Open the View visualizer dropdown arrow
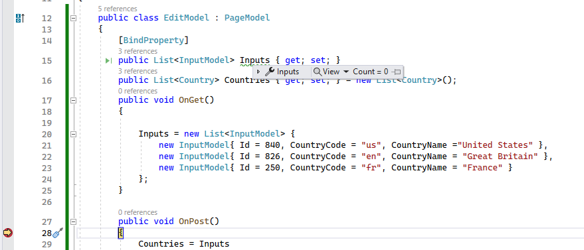The image size is (584, 250). click(345, 72)
